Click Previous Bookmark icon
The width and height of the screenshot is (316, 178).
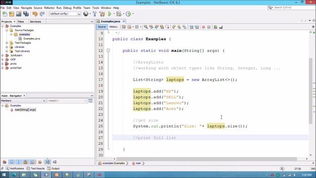pos(174,27)
